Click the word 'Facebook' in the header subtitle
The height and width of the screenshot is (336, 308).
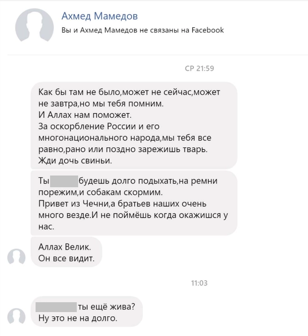click(x=207, y=30)
